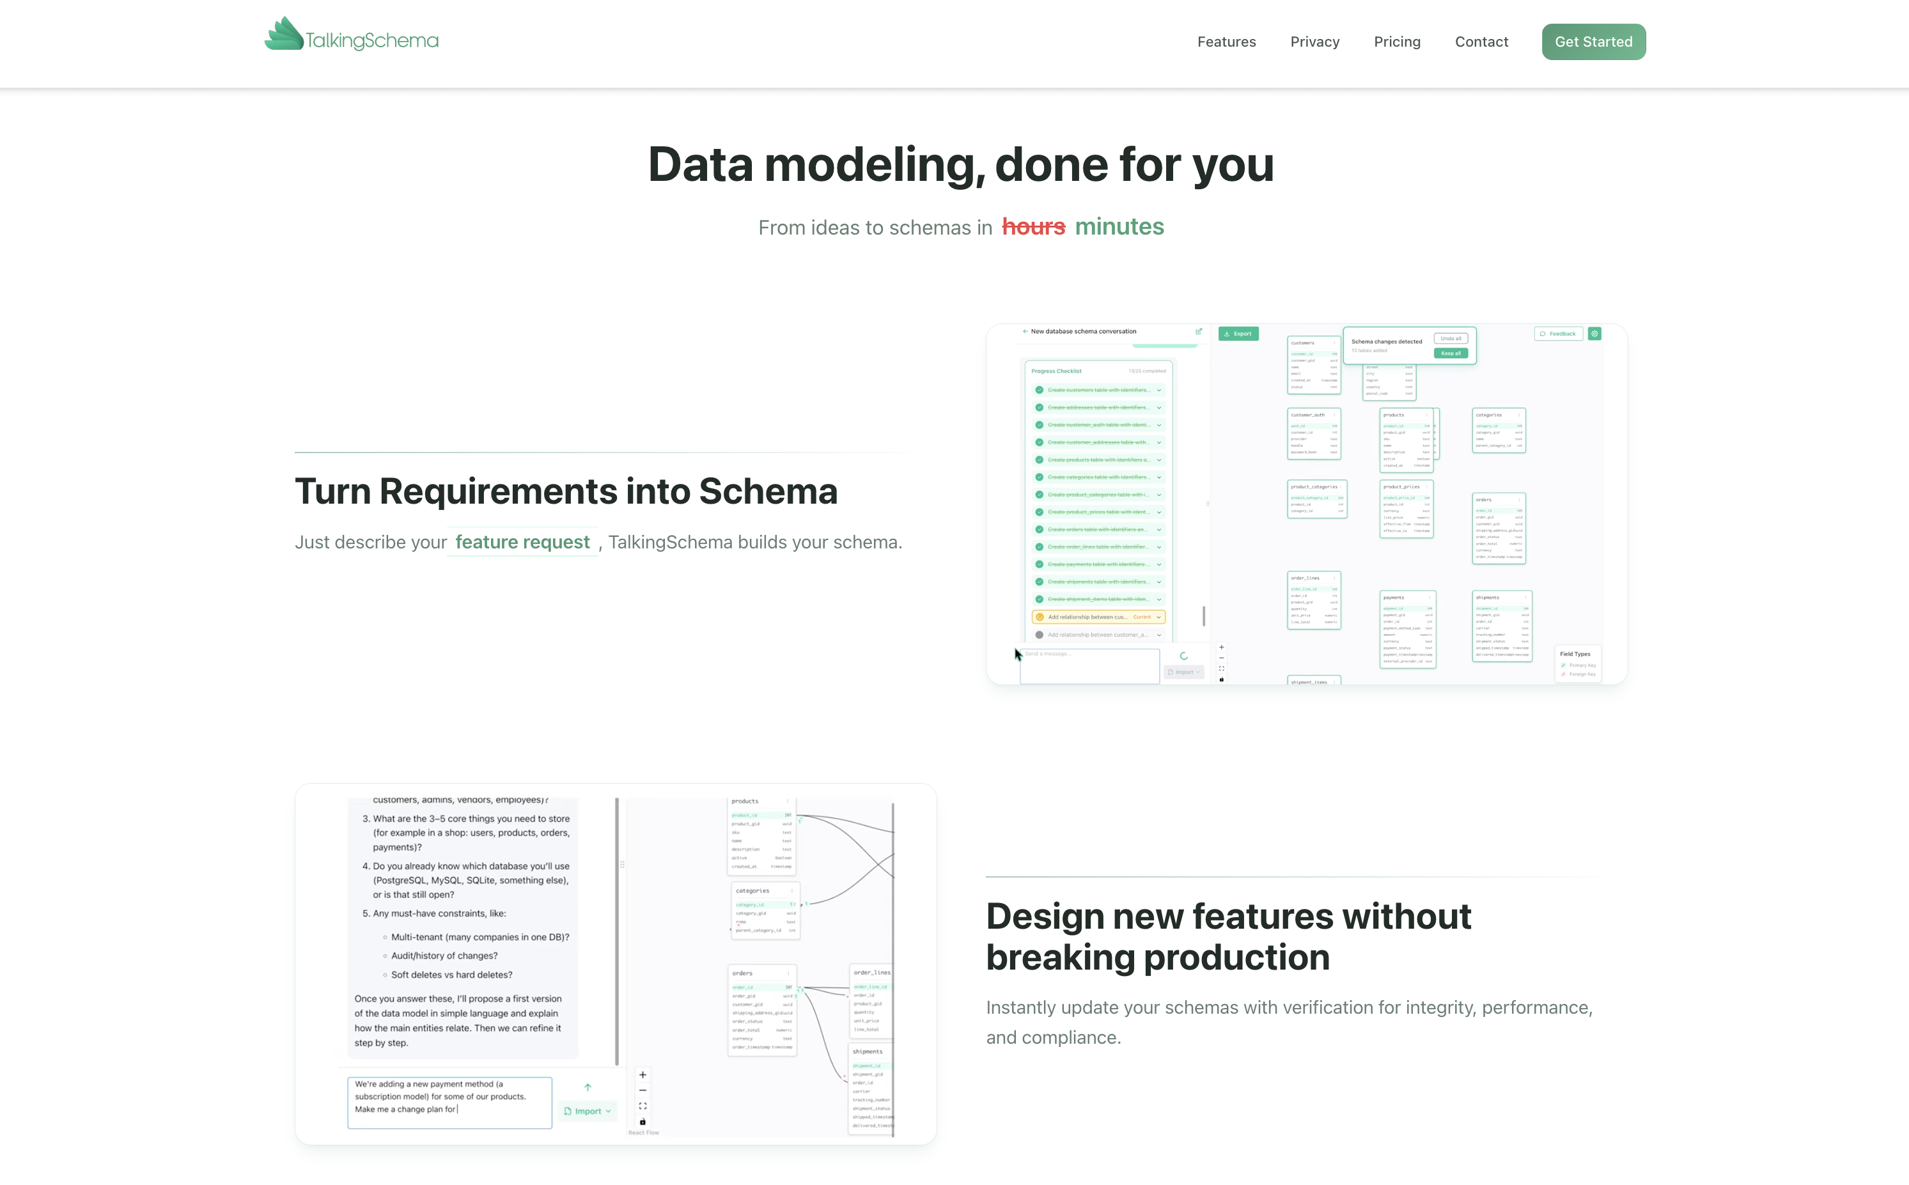Expand the 'Add relationship' current checklist item
The height and width of the screenshot is (1185, 1909).
(1160, 617)
